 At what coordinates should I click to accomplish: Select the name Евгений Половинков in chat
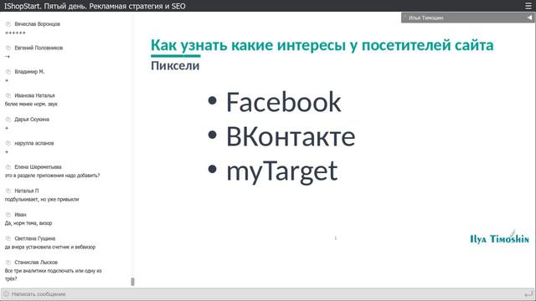tap(39, 48)
